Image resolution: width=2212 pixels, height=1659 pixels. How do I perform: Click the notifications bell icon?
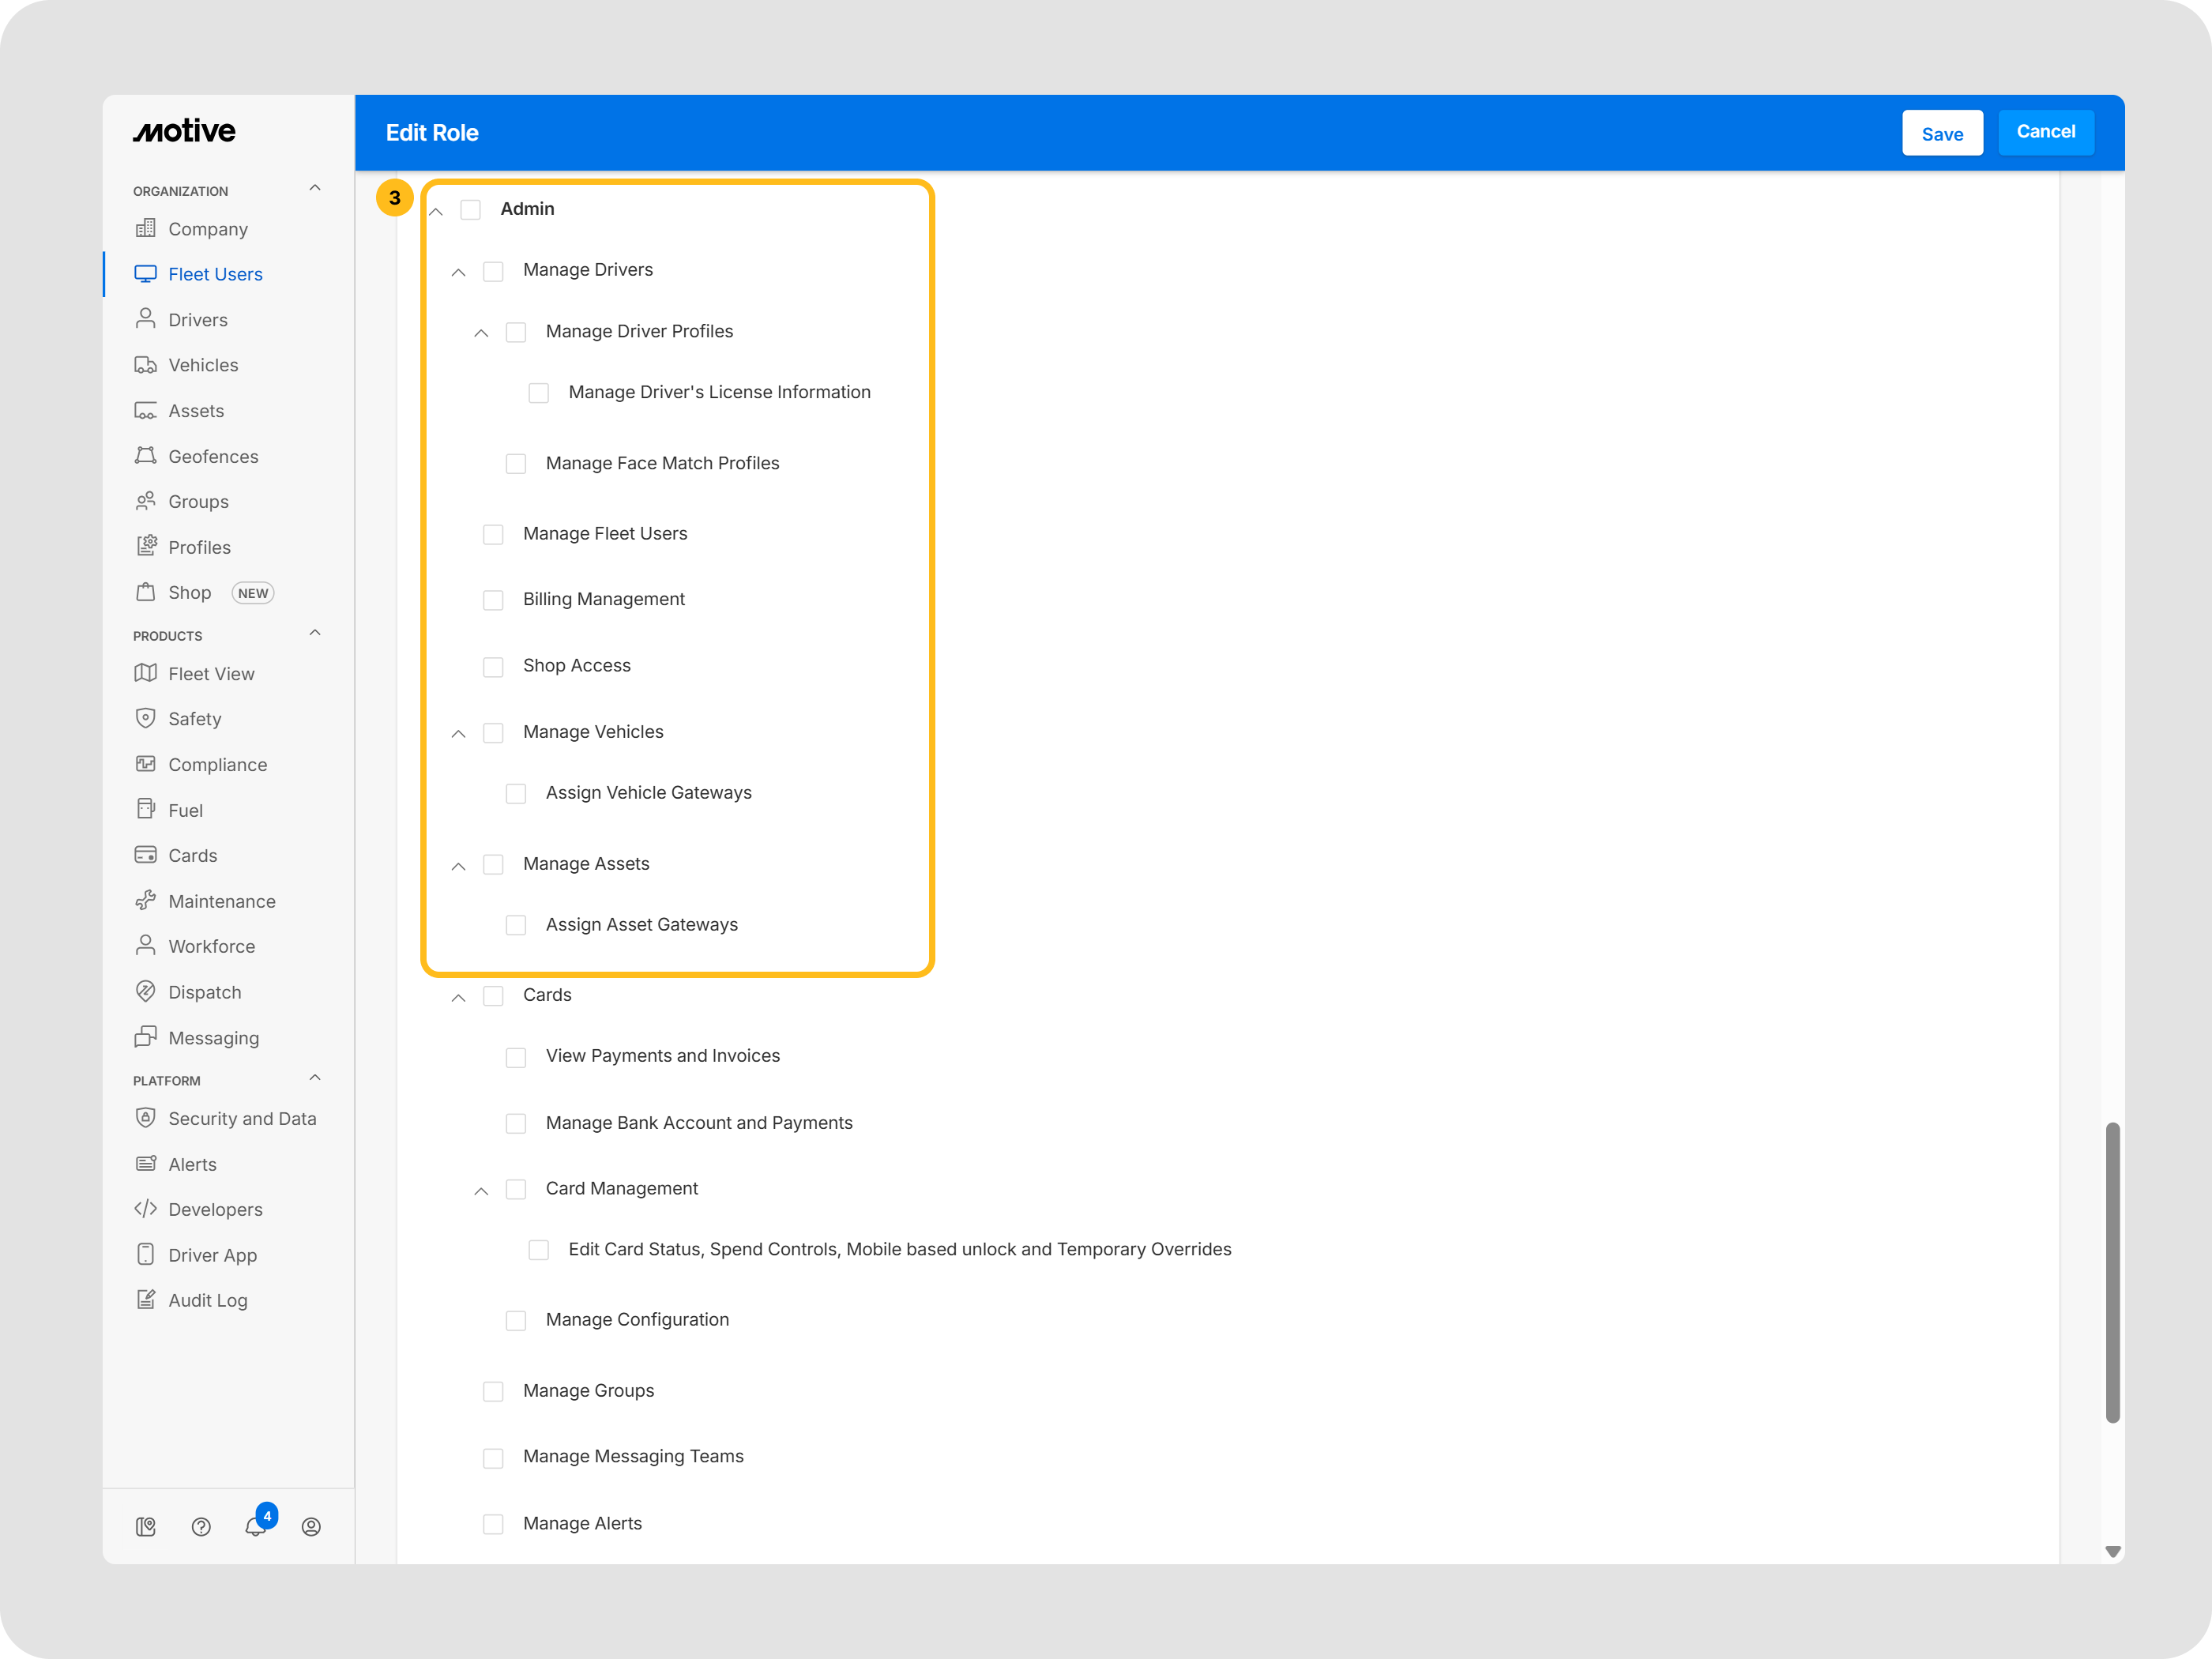[x=255, y=1526]
